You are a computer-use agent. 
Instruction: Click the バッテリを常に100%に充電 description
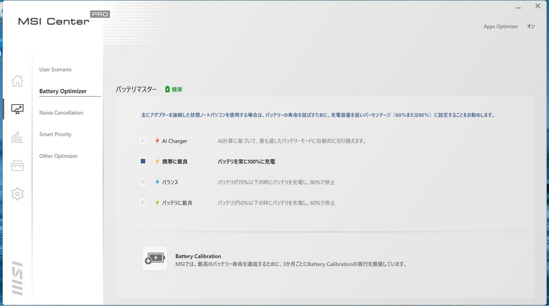point(247,161)
